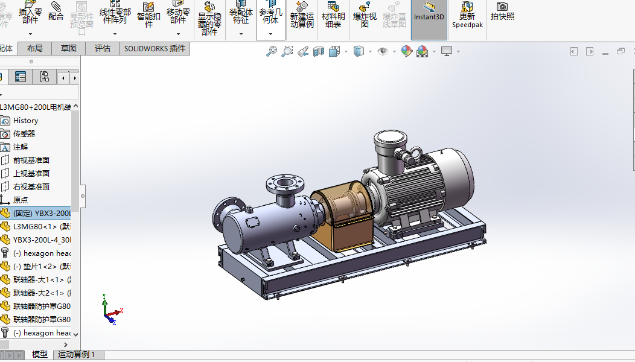Toggle Hide/Show Items eye icon
The height and width of the screenshot is (362, 635).
point(382,52)
